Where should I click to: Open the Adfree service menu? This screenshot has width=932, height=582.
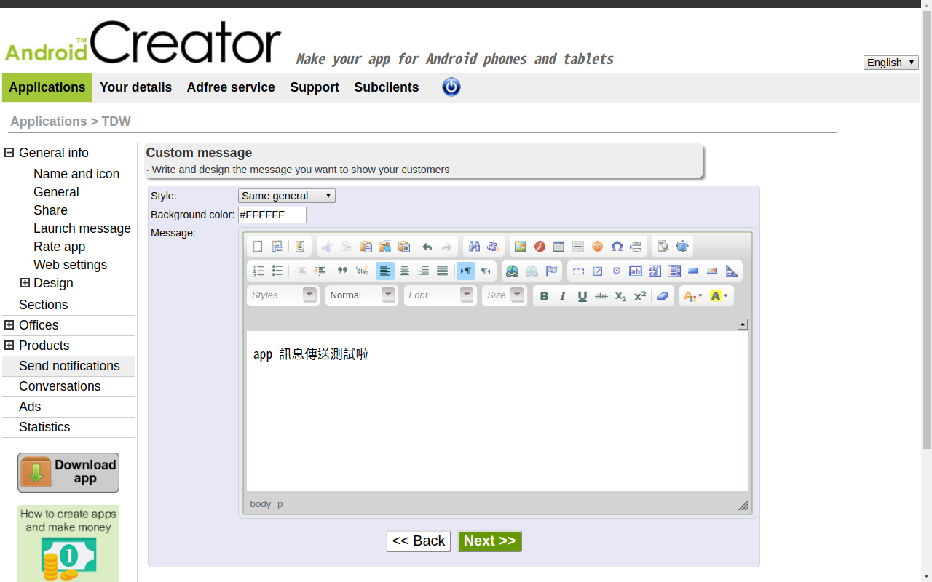[x=231, y=87]
